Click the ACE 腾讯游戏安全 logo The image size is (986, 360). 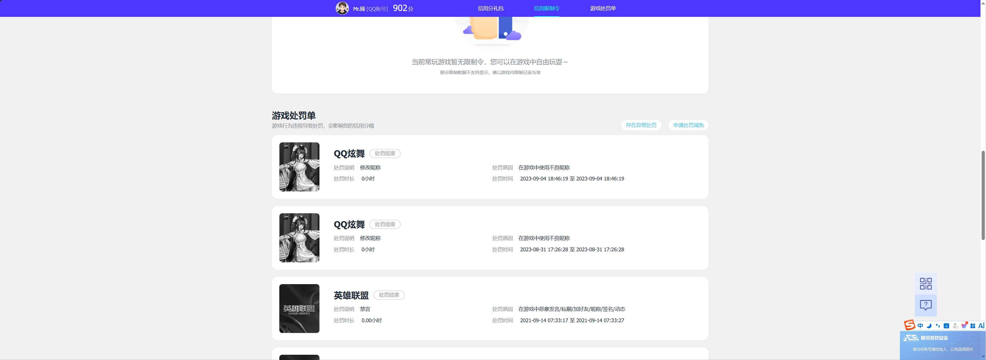[x=925, y=338]
